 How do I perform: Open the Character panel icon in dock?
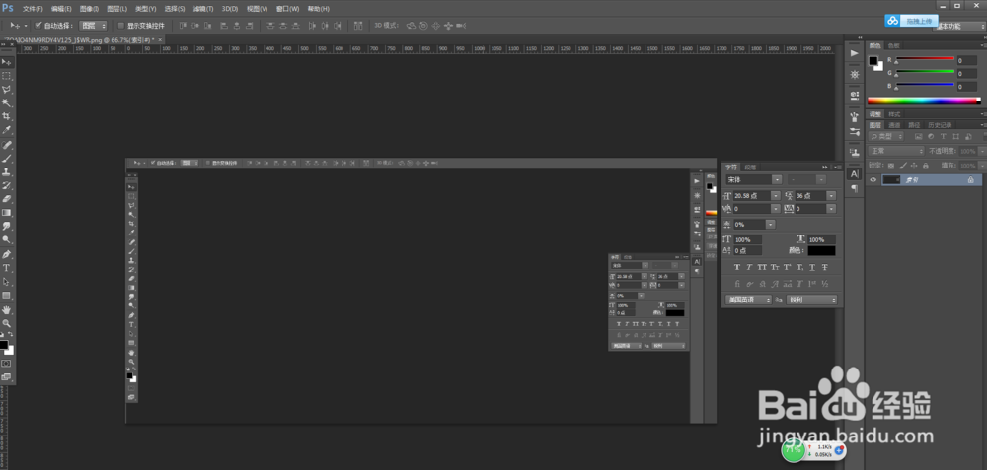pyautogui.click(x=854, y=174)
